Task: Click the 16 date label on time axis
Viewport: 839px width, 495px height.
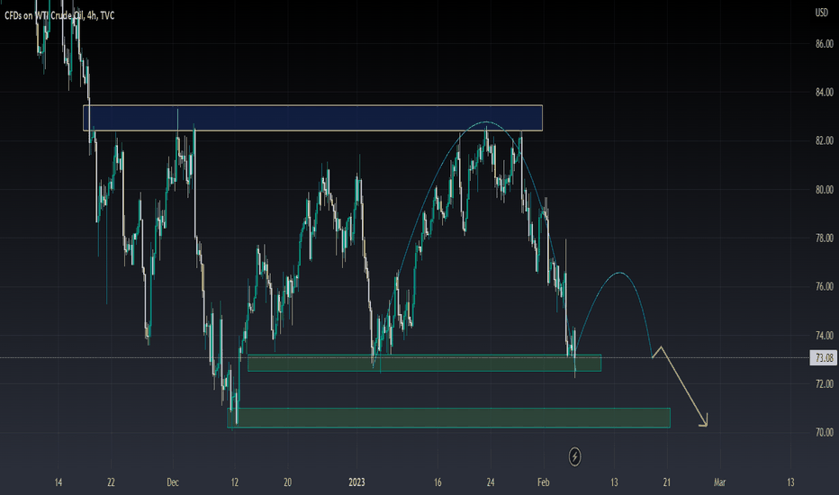Action: point(438,482)
